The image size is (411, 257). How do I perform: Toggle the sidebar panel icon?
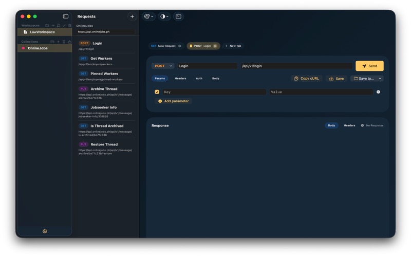tap(66, 16)
